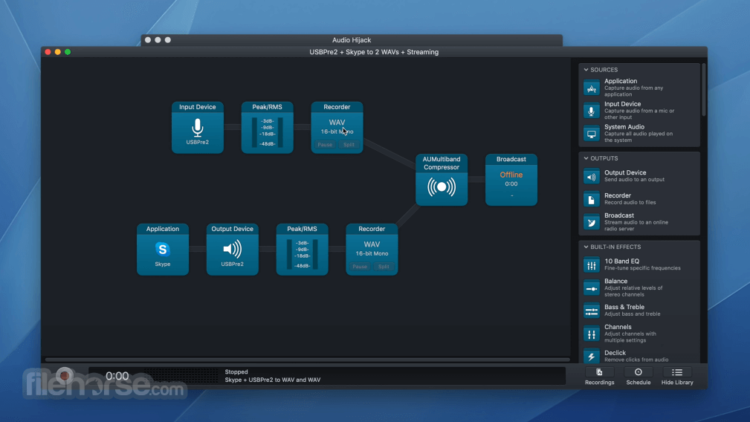The width and height of the screenshot is (750, 422).
Task: Click the upper Recorder block's WAV label
Action: pos(337,123)
